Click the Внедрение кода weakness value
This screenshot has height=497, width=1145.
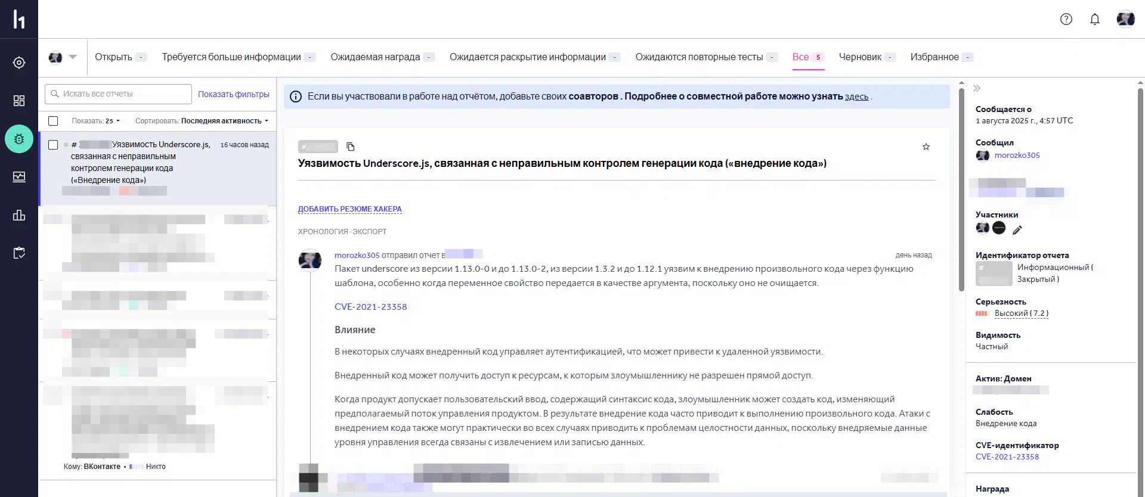pyautogui.click(x=1006, y=424)
